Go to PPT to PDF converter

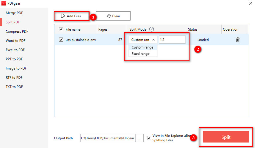point(14,59)
